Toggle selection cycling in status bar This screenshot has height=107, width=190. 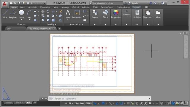[x=137, y=103]
